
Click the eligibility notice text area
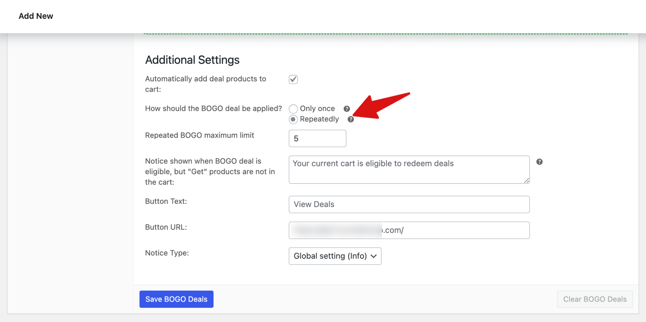(x=409, y=170)
